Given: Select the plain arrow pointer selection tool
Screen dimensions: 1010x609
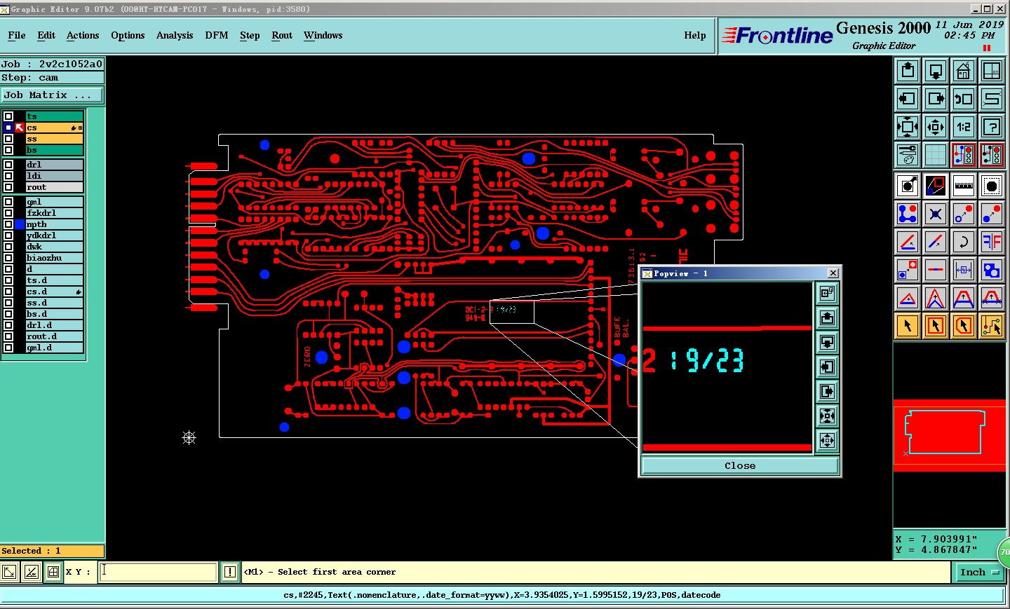Looking at the screenshot, I should tap(908, 326).
